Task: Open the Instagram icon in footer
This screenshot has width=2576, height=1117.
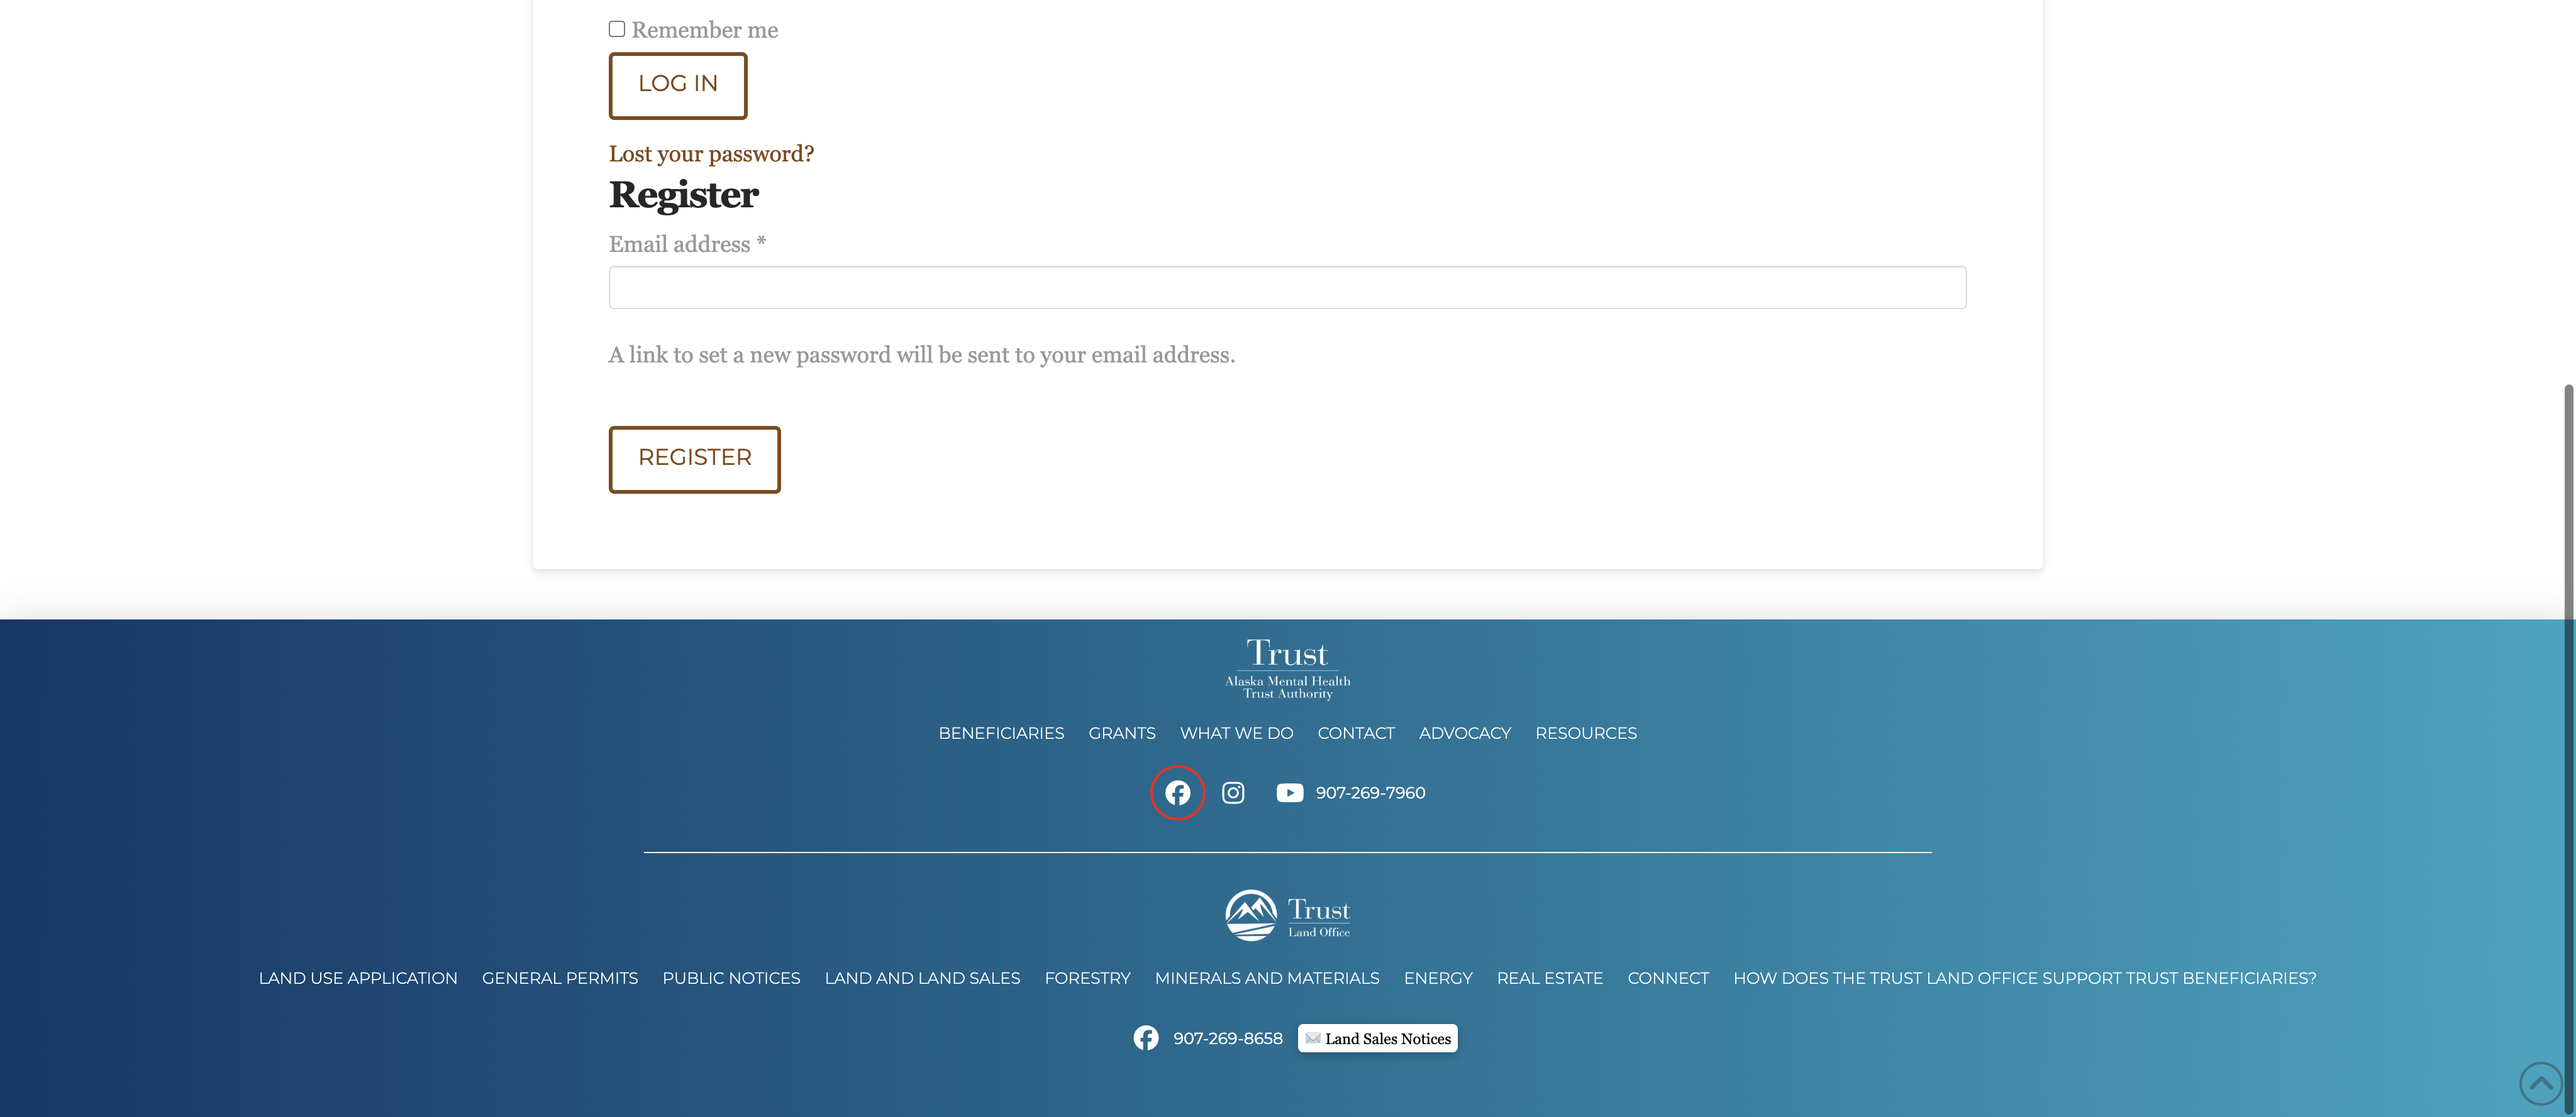Action: click(1233, 792)
